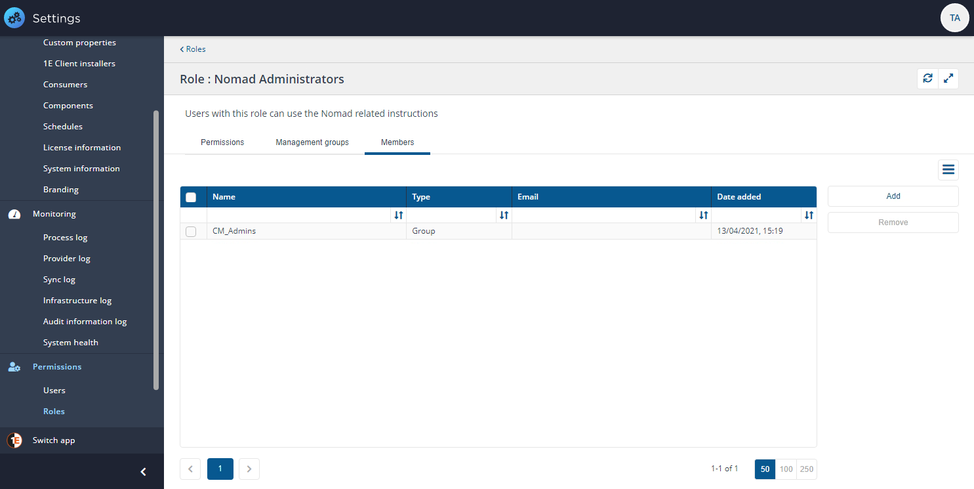
Task: Sort by the Type column arrows icon
Action: pyautogui.click(x=504, y=215)
